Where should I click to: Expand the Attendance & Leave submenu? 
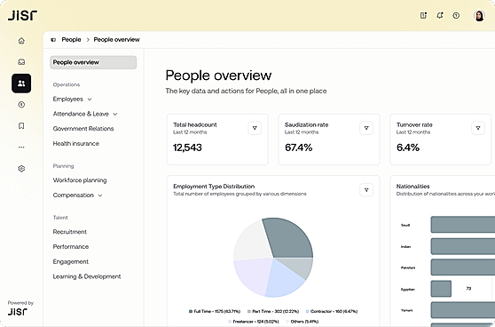(x=115, y=114)
